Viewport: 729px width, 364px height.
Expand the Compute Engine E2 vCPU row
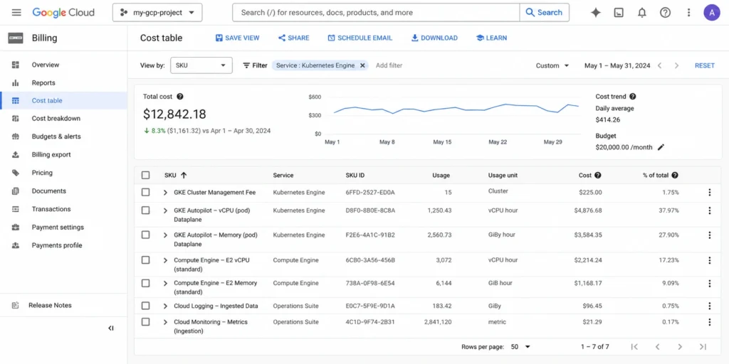[x=165, y=260]
